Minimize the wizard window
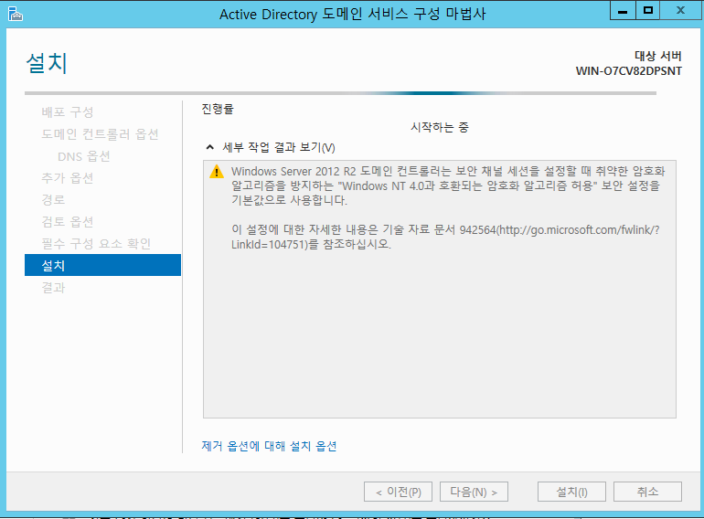This screenshot has width=704, height=519. point(623,11)
